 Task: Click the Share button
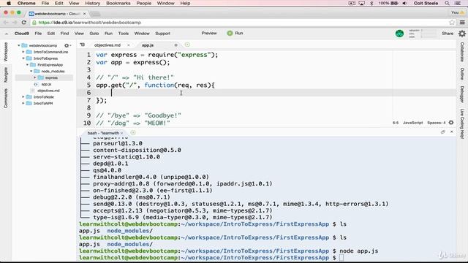click(x=448, y=34)
